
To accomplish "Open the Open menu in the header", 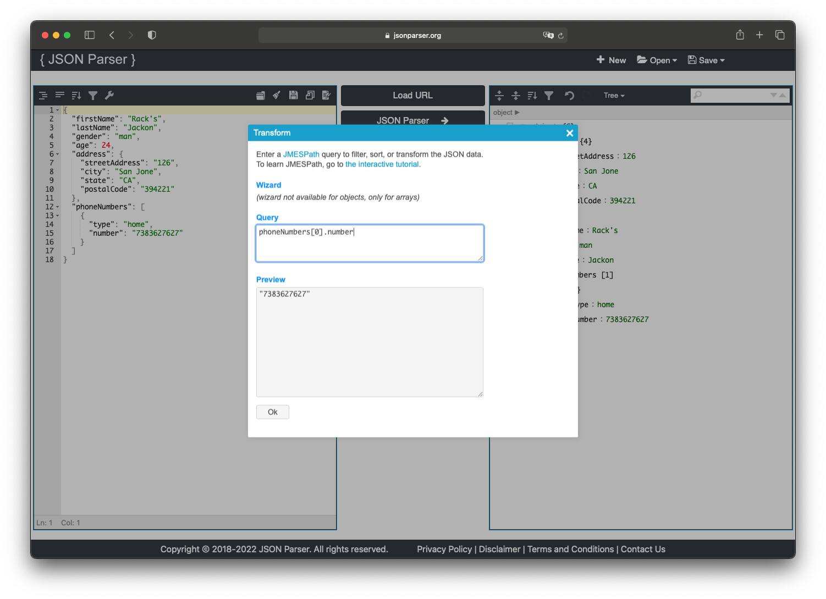I will click(657, 60).
